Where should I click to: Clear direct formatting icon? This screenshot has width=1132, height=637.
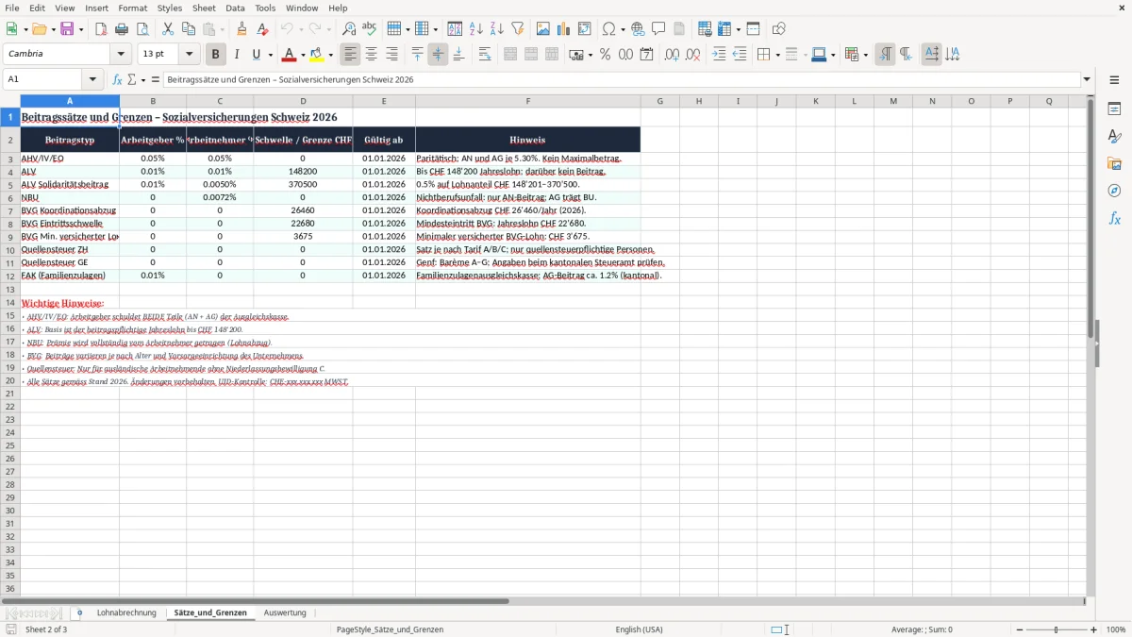click(262, 29)
